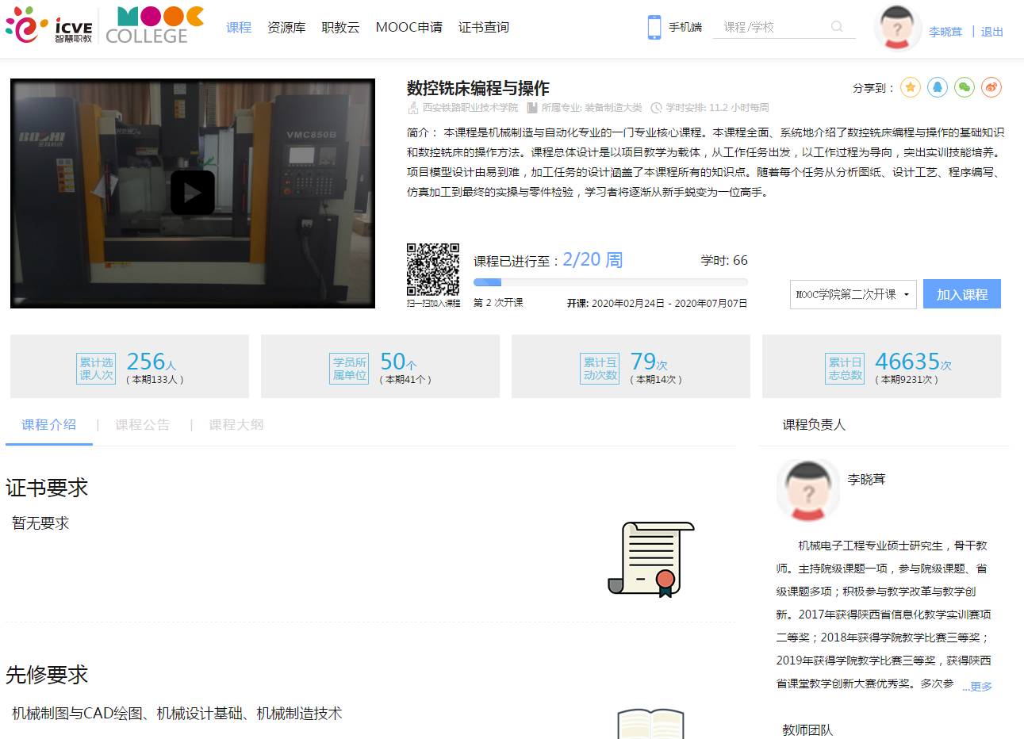The width and height of the screenshot is (1024, 739).
Task: Play the course intro video
Action: pos(193,193)
